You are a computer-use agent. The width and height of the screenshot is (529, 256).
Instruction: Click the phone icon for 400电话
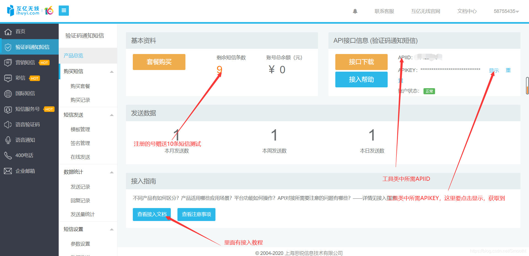click(8, 155)
